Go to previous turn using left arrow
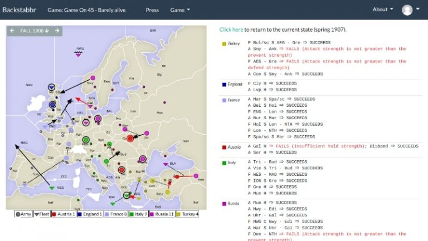 [12, 31]
